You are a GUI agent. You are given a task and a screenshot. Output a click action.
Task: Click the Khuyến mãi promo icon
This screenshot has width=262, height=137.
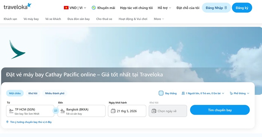point(94,8)
